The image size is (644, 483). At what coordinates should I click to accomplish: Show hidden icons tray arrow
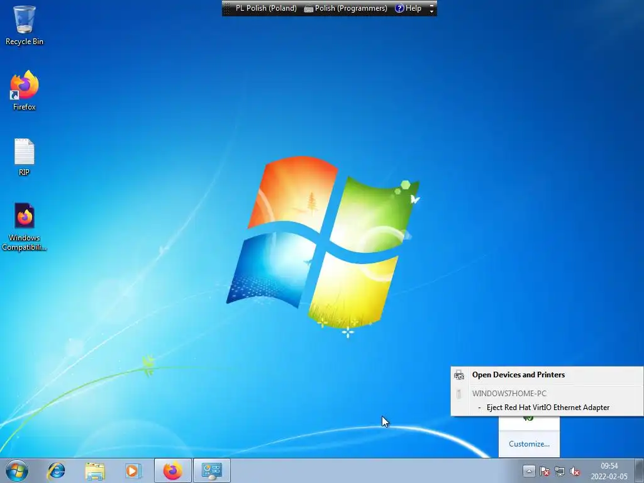point(528,471)
